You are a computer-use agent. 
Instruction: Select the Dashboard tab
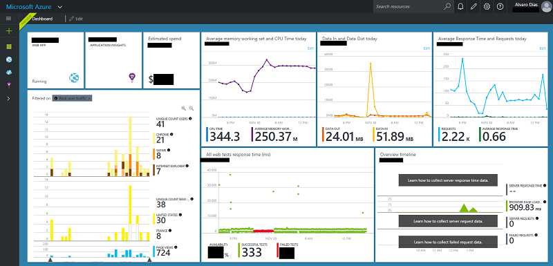pyautogui.click(x=42, y=19)
